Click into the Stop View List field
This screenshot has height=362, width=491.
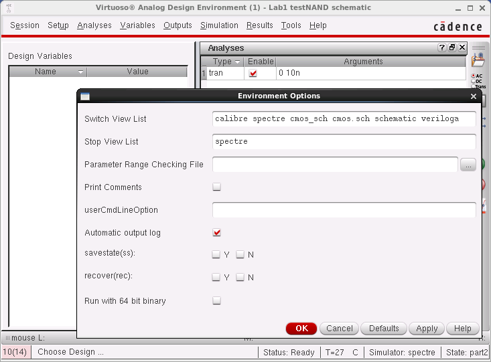(x=344, y=142)
